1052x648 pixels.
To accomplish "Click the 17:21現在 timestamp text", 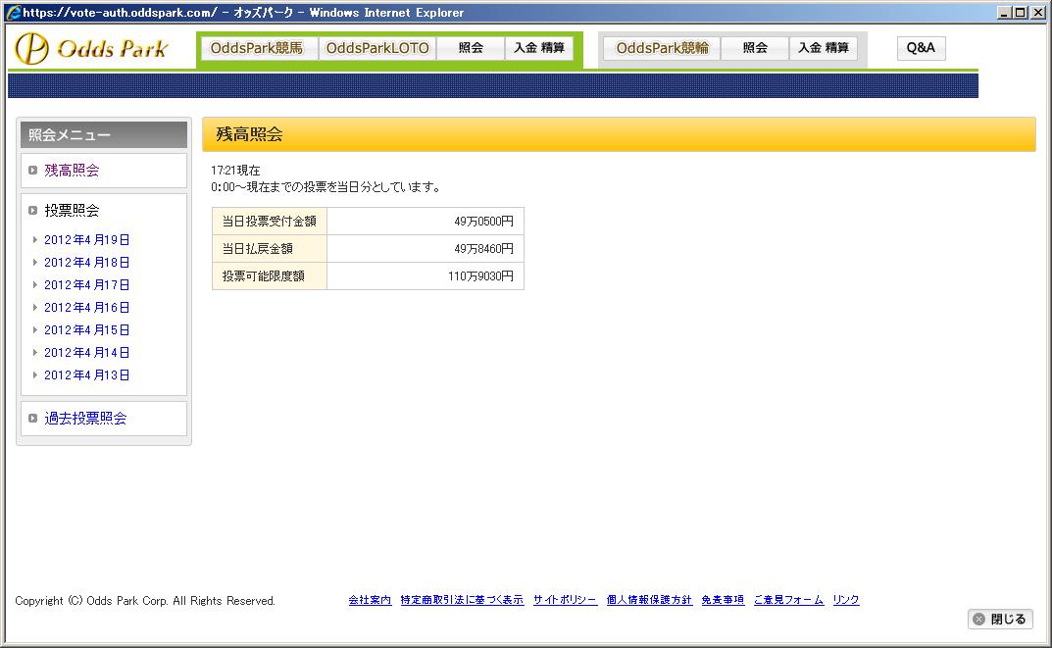I will 235,171.
